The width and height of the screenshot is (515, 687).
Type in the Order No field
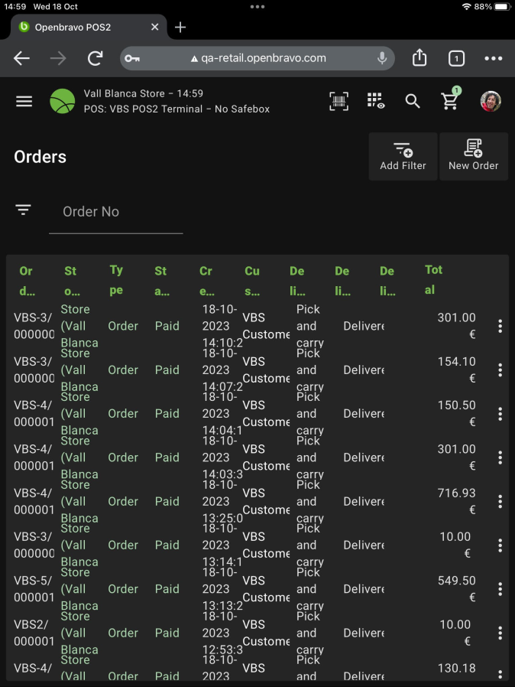pyautogui.click(x=116, y=212)
